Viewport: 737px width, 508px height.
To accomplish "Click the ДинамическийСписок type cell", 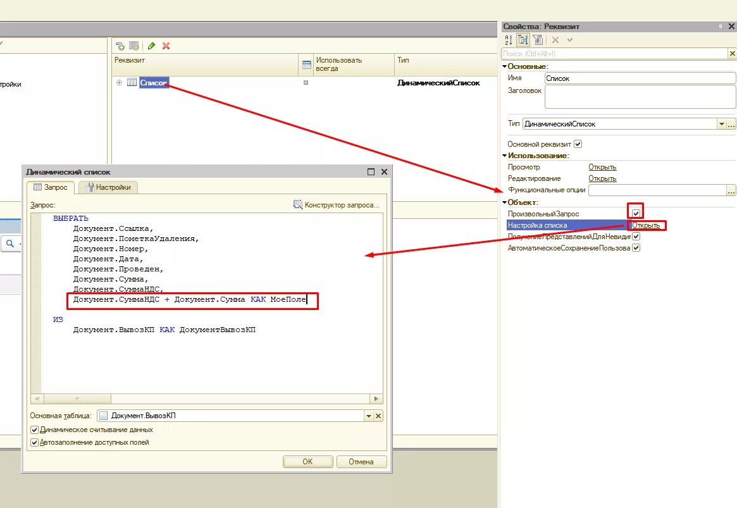I will [x=438, y=83].
